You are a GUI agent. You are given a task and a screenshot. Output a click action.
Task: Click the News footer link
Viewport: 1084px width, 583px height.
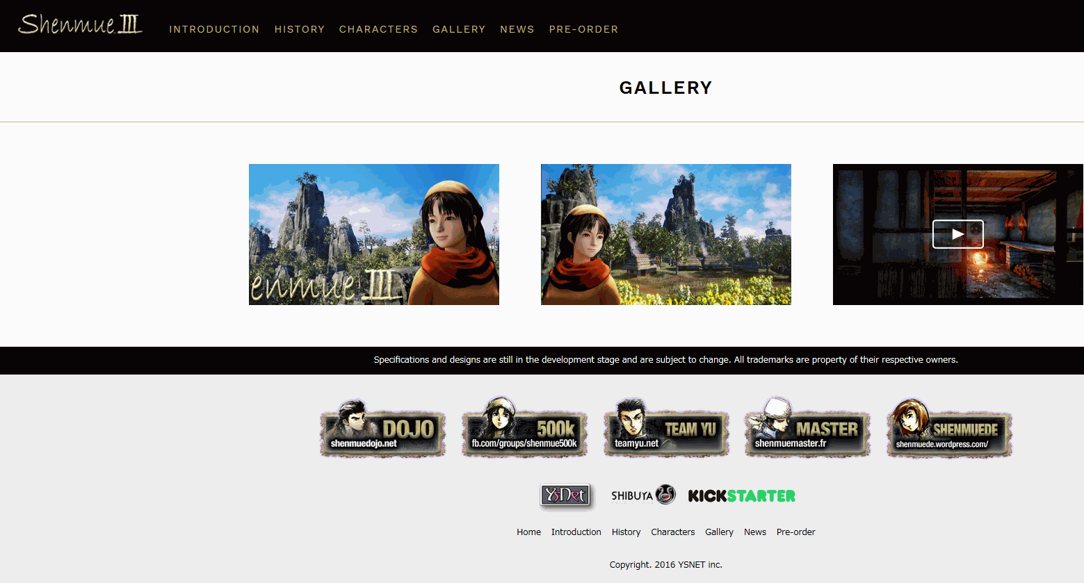tap(755, 532)
